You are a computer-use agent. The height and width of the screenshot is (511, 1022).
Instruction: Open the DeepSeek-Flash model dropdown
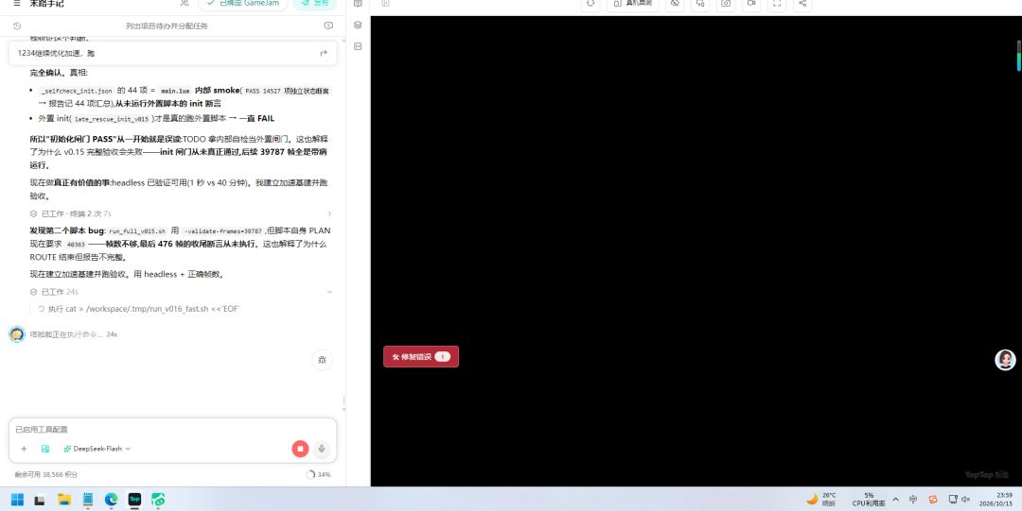pyautogui.click(x=97, y=449)
